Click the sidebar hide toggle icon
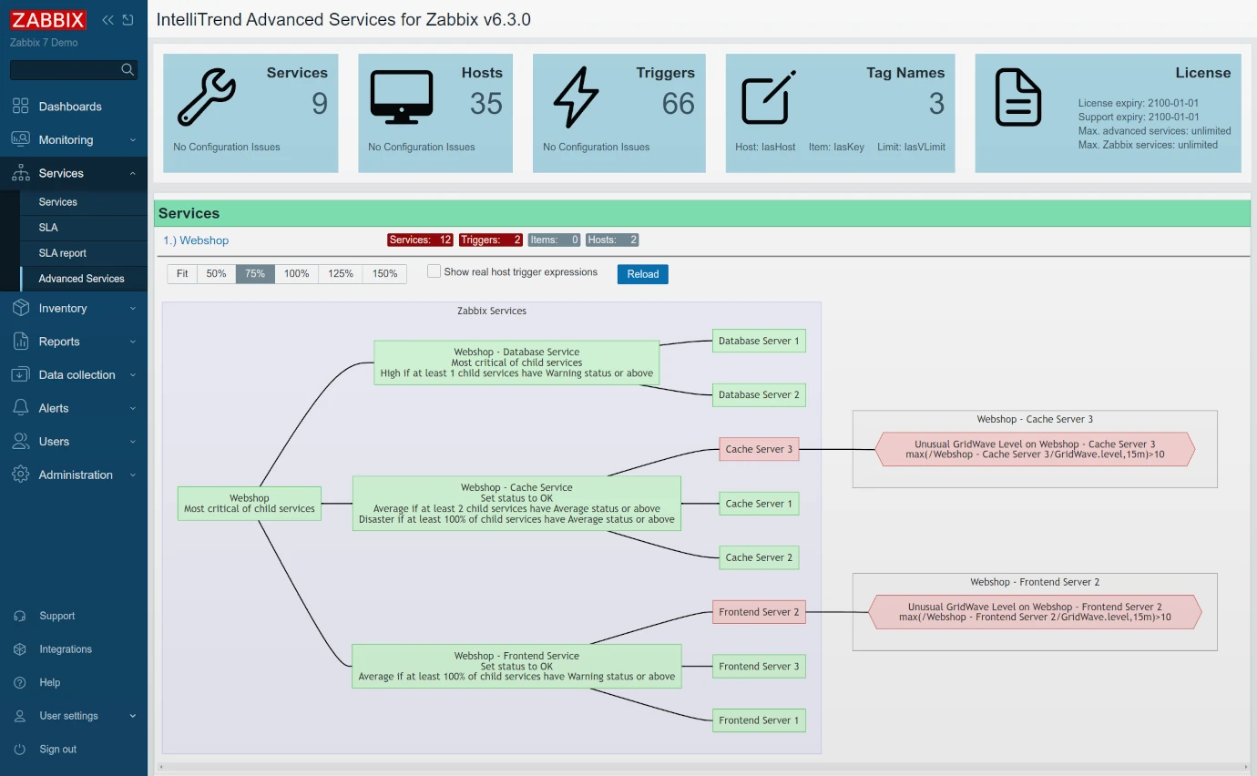 pyautogui.click(x=128, y=19)
